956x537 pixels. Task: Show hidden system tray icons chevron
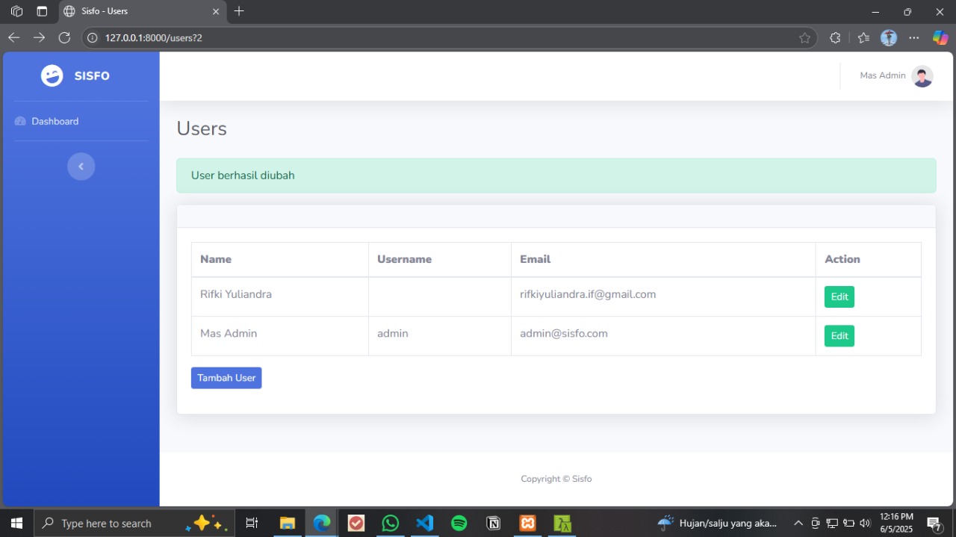pyautogui.click(x=798, y=523)
